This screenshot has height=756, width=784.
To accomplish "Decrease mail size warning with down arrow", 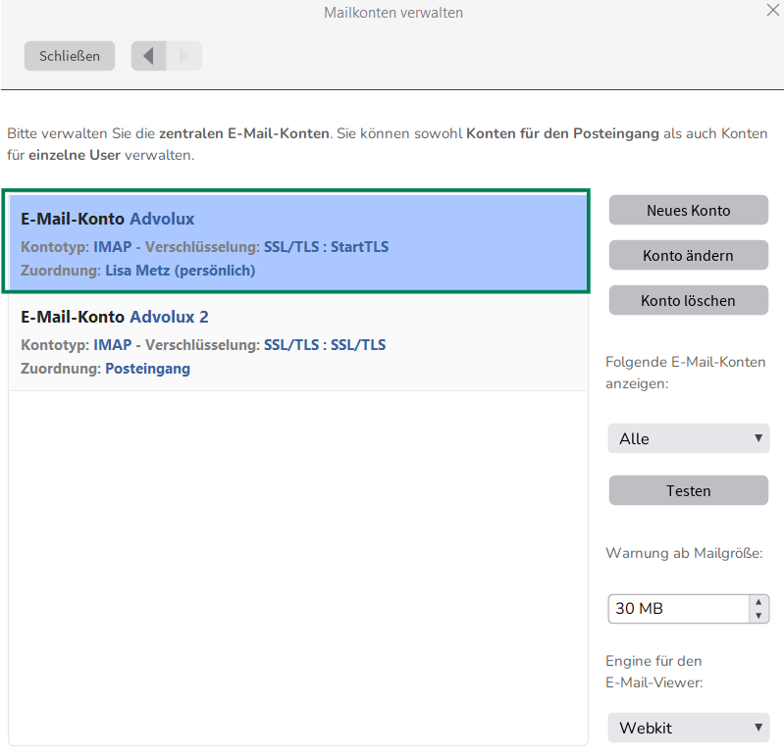I will [758, 616].
